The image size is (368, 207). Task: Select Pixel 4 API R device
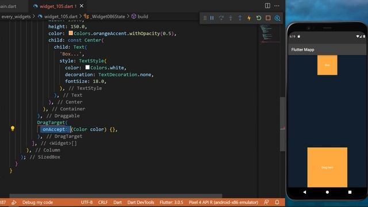coord(223,202)
